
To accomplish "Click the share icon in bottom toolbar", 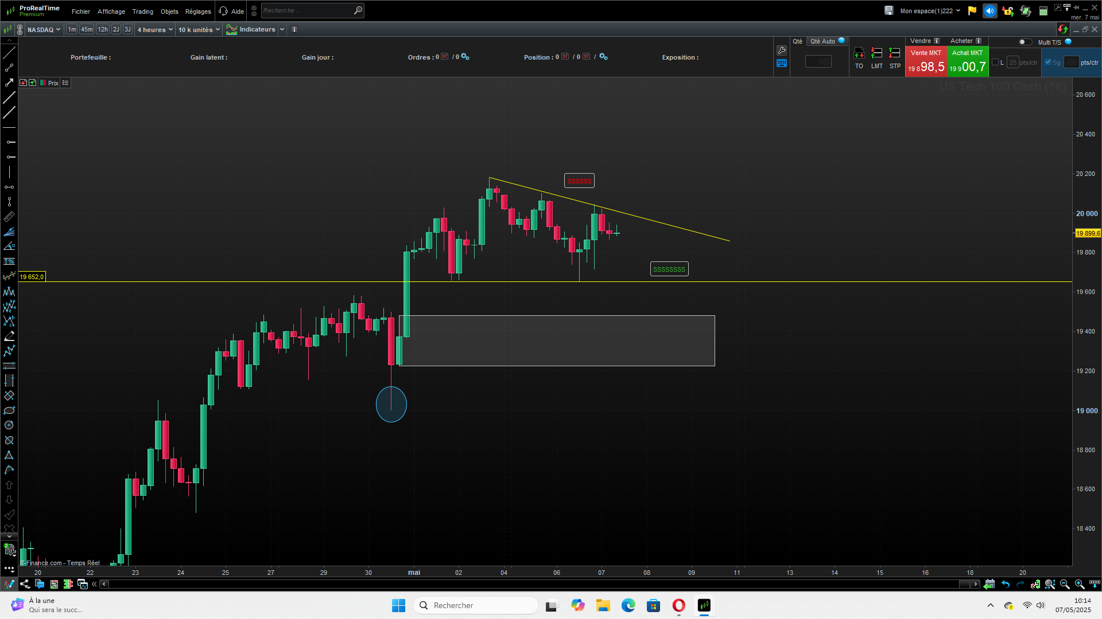I will (25, 584).
